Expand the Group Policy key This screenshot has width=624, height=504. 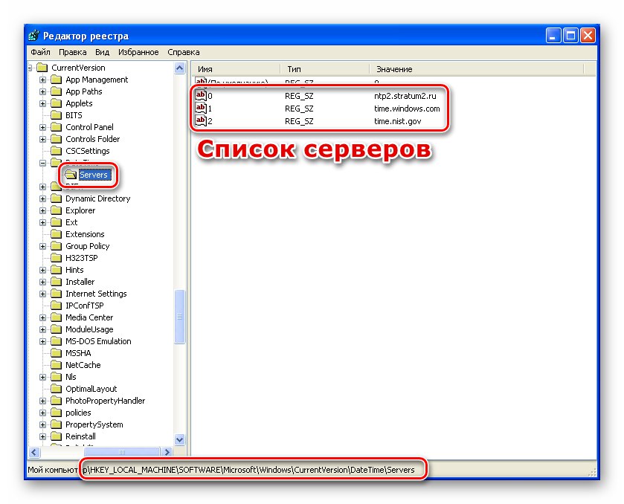(x=42, y=246)
